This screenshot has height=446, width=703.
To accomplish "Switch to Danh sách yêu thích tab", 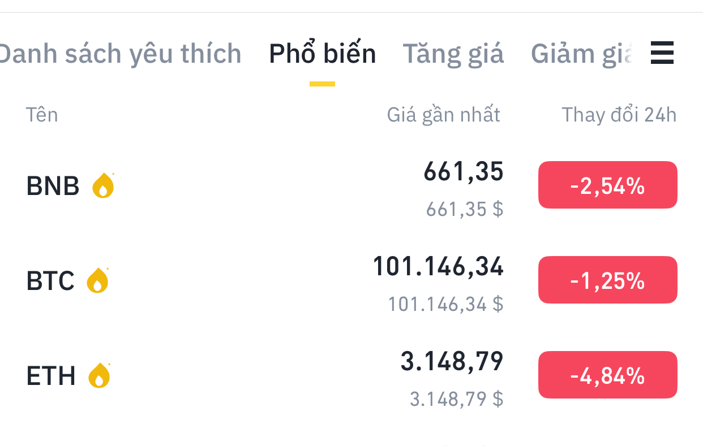I will click(x=119, y=54).
